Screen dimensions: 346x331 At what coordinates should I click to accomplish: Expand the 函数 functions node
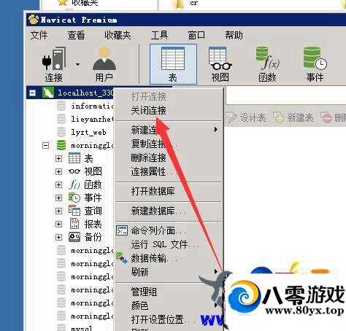pyautogui.click(x=58, y=184)
